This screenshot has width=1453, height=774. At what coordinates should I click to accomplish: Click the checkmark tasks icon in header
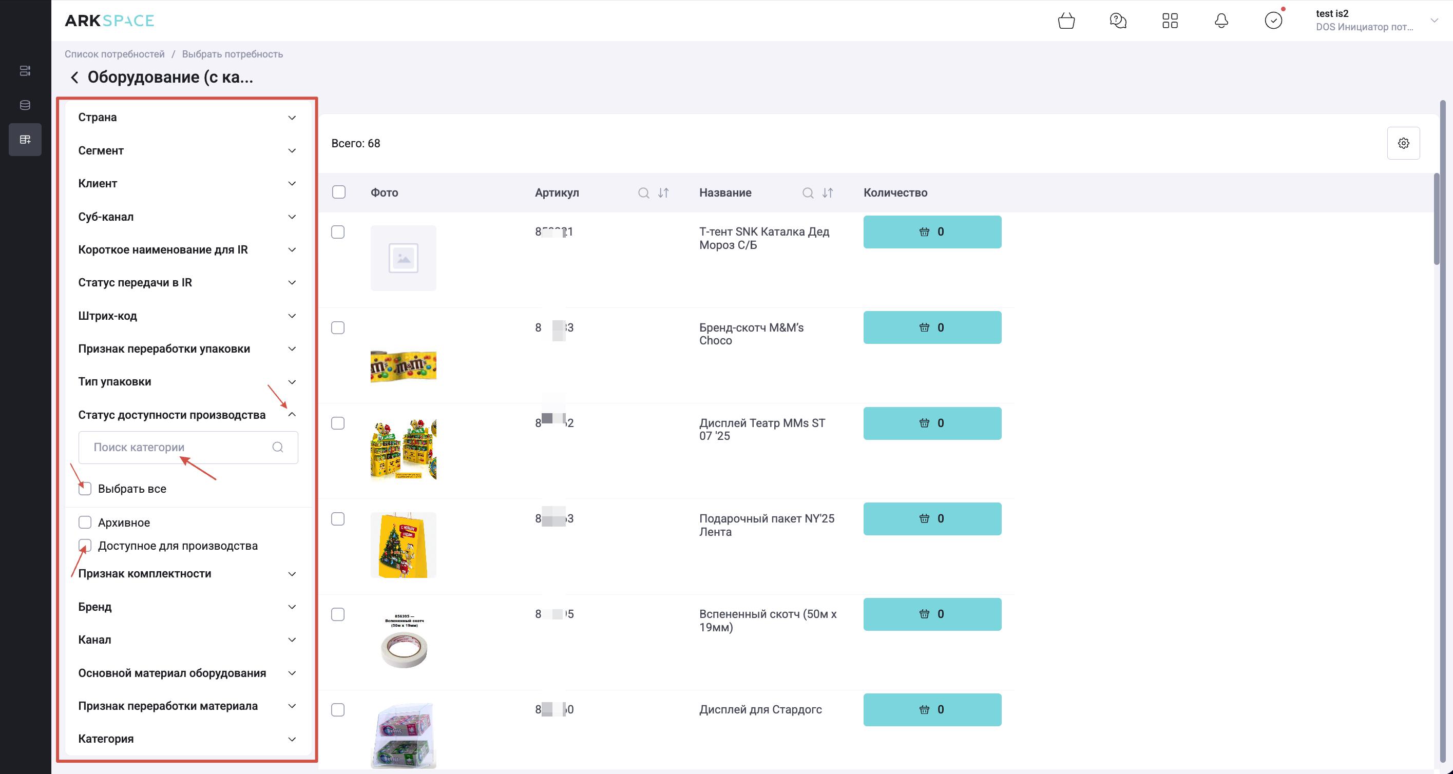pyautogui.click(x=1273, y=21)
